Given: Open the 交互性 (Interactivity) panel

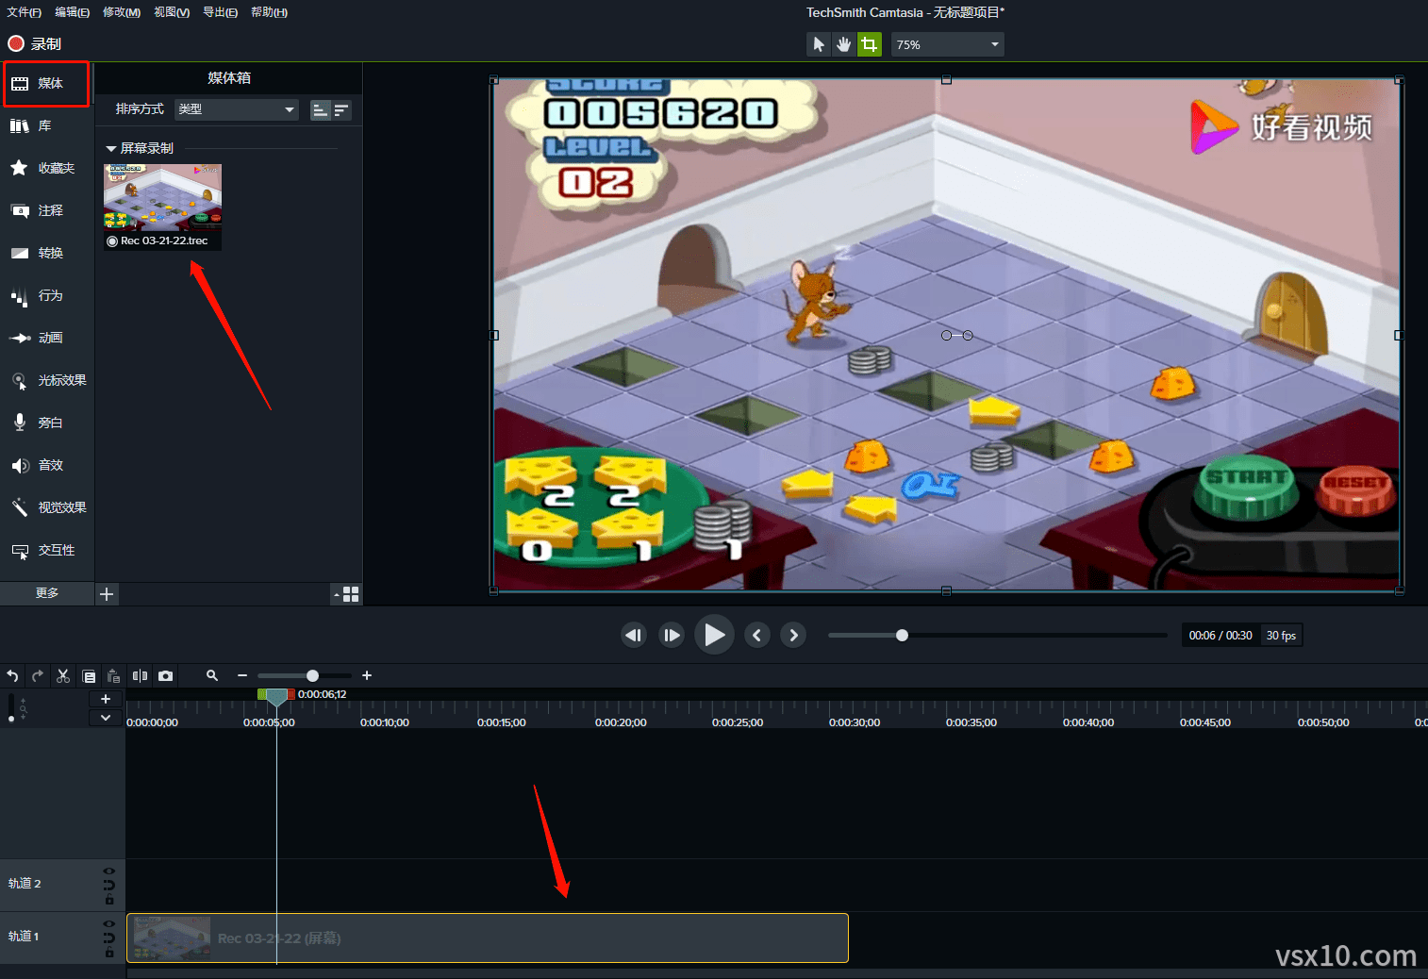Looking at the screenshot, I should pyautogui.click(x=46, y=551).
